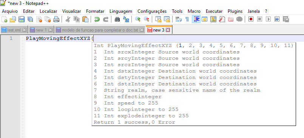Screen dimensions: 304x138
Task: Toggle synchronized horizontal scrolling icon
Action: tap(167, 19)
